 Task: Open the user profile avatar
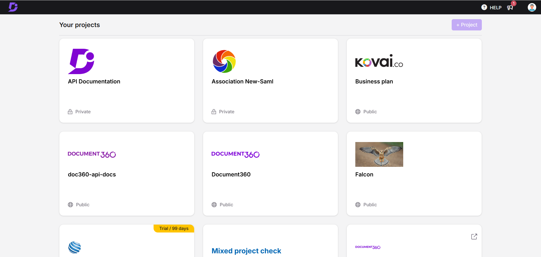pyautogui.click(x=532, y=7)
